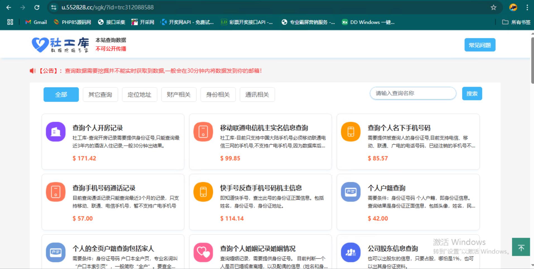
Task: Focus the 请输入查询名称 search field
Action: (413, 93)
